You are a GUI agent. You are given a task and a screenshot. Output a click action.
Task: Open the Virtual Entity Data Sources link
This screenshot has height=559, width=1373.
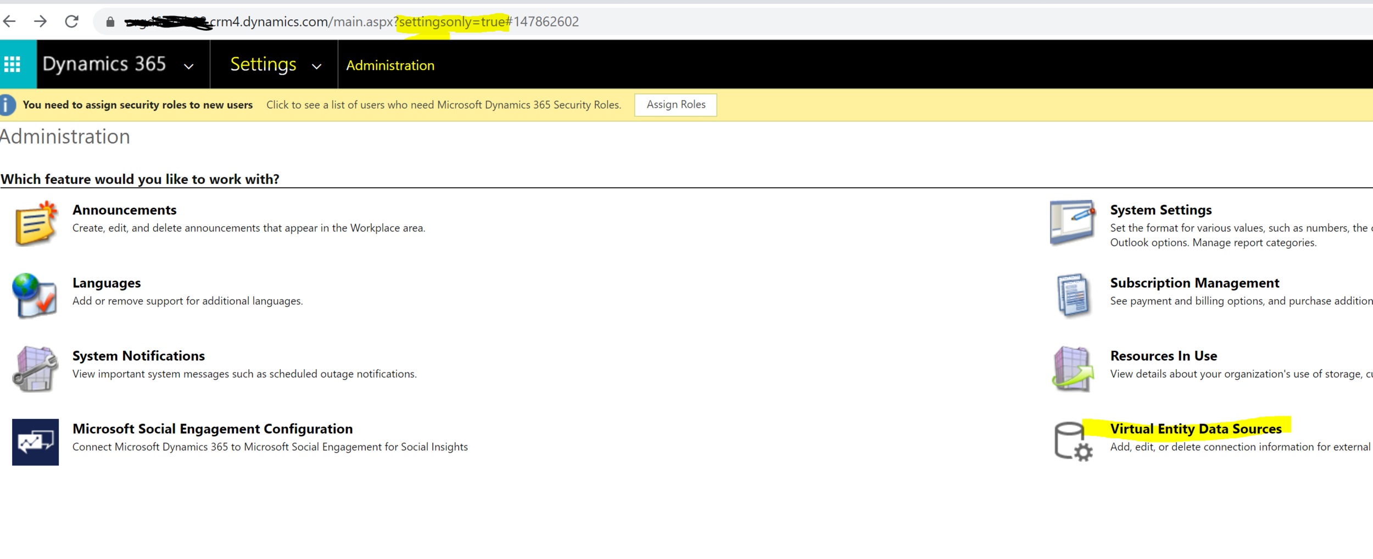[1196, 429]
